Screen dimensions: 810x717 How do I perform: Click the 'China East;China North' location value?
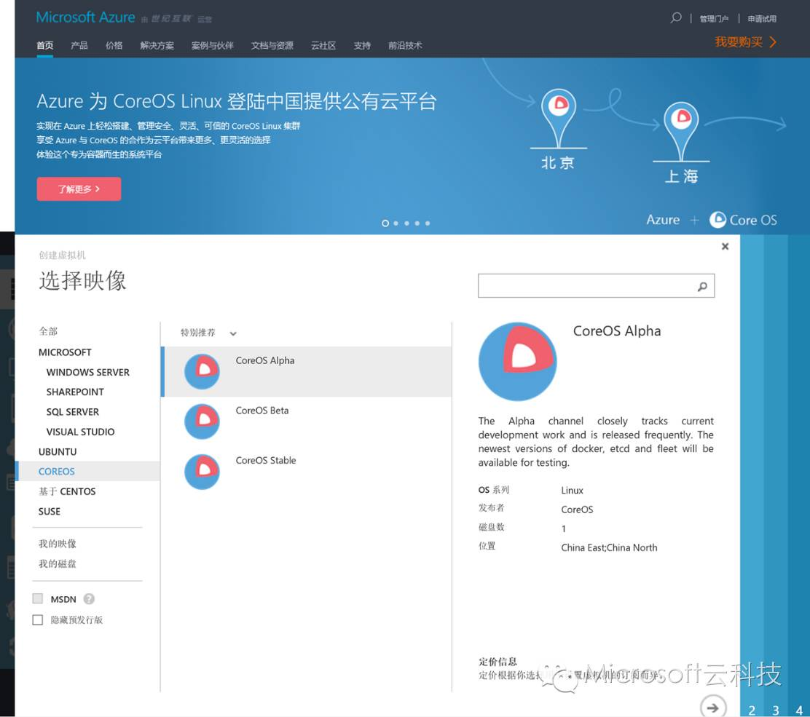[609, 547]
